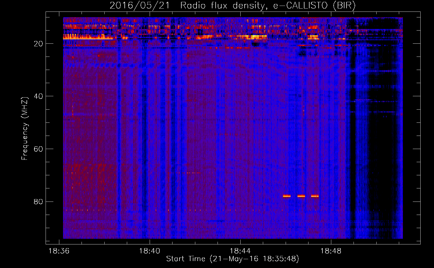
Task: Click the date "2016/05/21" in the title
Action: pos(139,6)
